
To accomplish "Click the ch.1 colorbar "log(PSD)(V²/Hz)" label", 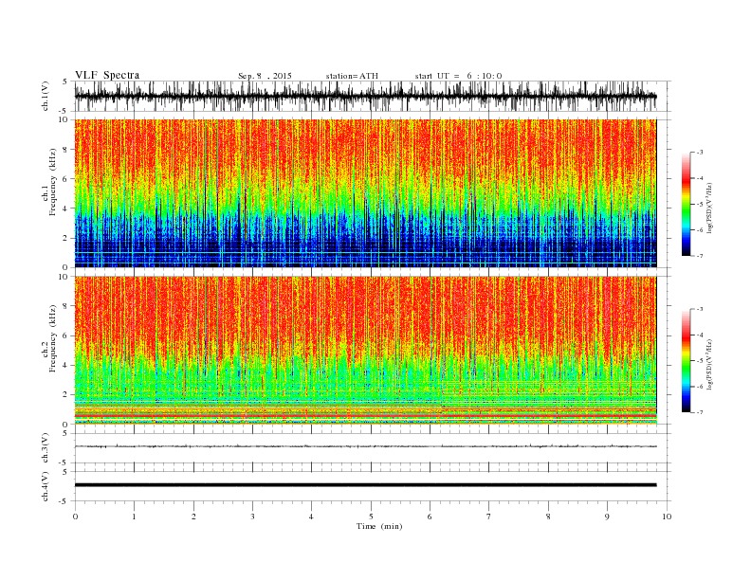I will [x=709, y=208].
